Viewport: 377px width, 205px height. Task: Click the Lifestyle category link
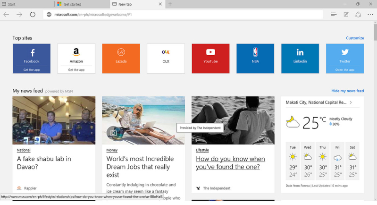(x=202, y=150)
